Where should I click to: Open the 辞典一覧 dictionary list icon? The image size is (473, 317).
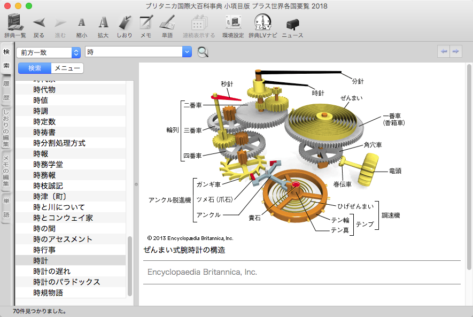(15, 26)
